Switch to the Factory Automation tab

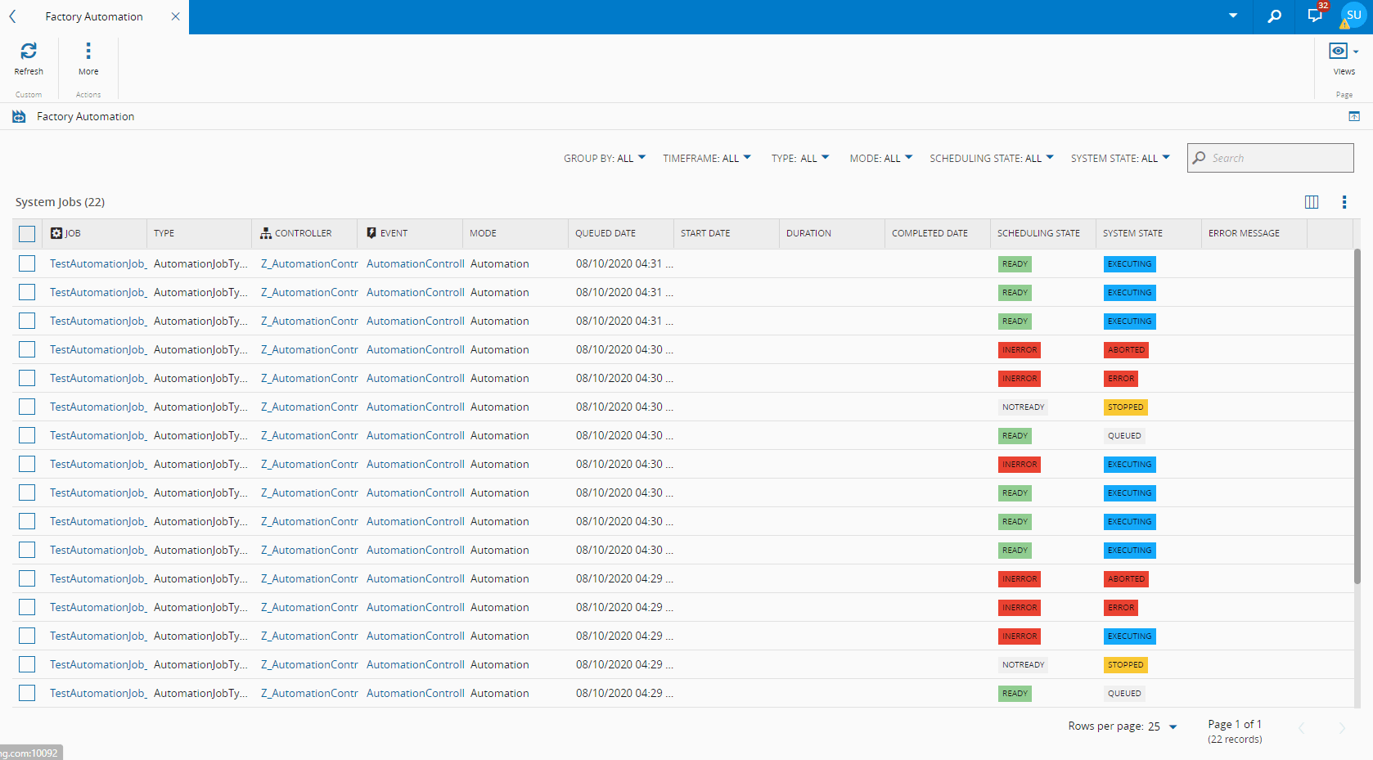point(94,16)
